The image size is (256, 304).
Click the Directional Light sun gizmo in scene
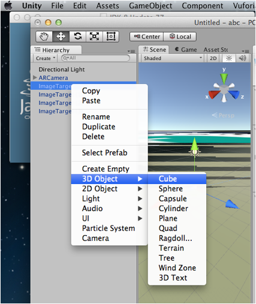click(x=195, y=152)
